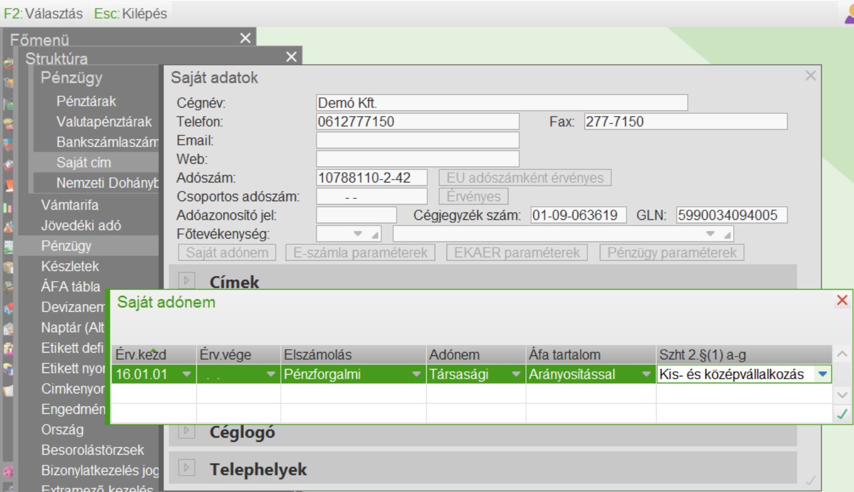Close the Saját adatok window

pyautogui.click(x=810, y=75)
